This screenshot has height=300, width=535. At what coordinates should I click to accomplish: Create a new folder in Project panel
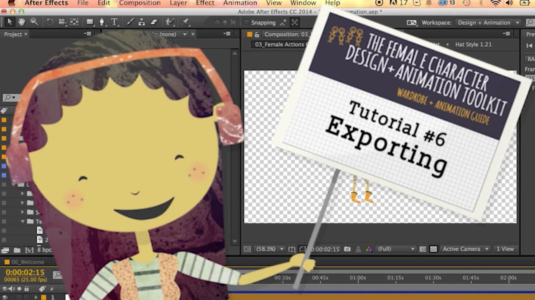[17, 250]
